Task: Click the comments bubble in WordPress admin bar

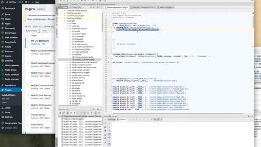Action: [x=26, y=2]
